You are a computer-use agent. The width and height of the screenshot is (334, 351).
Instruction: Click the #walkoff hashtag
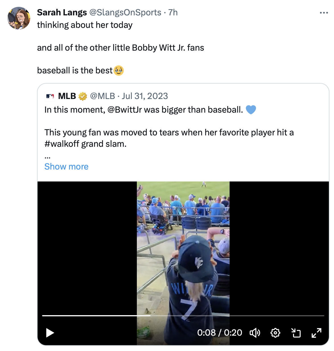coord(62,144)
